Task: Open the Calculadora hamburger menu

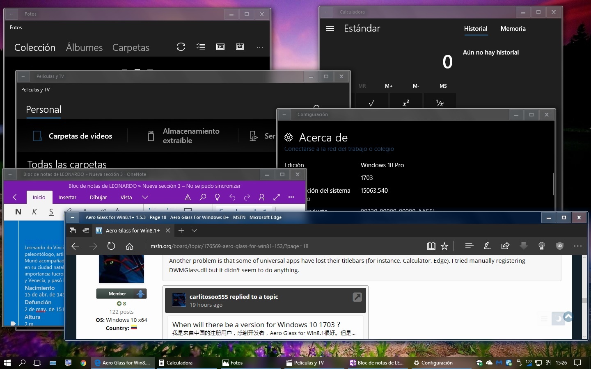Action: 330,28
